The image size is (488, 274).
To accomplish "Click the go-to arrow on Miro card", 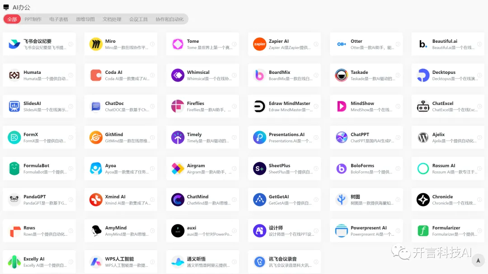I will pyautogui.click(x=153, y=44).
